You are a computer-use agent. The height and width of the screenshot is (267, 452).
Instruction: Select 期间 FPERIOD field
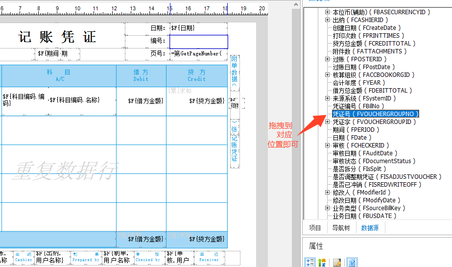356,130
